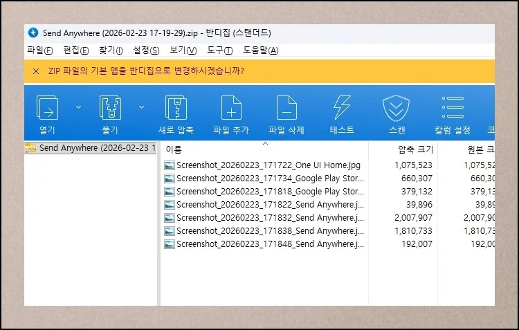This screenshot has width=519, height=330.
Task: Run the 테스트 (Test) lightning icon
Action: point(342,109)
